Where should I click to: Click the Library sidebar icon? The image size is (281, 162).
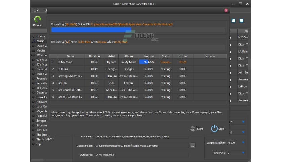tap(33, 36)
